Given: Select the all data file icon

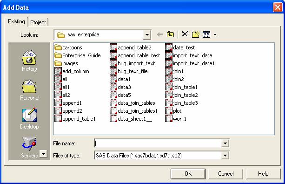Looking at the screenshot, I should coord(58,79).
